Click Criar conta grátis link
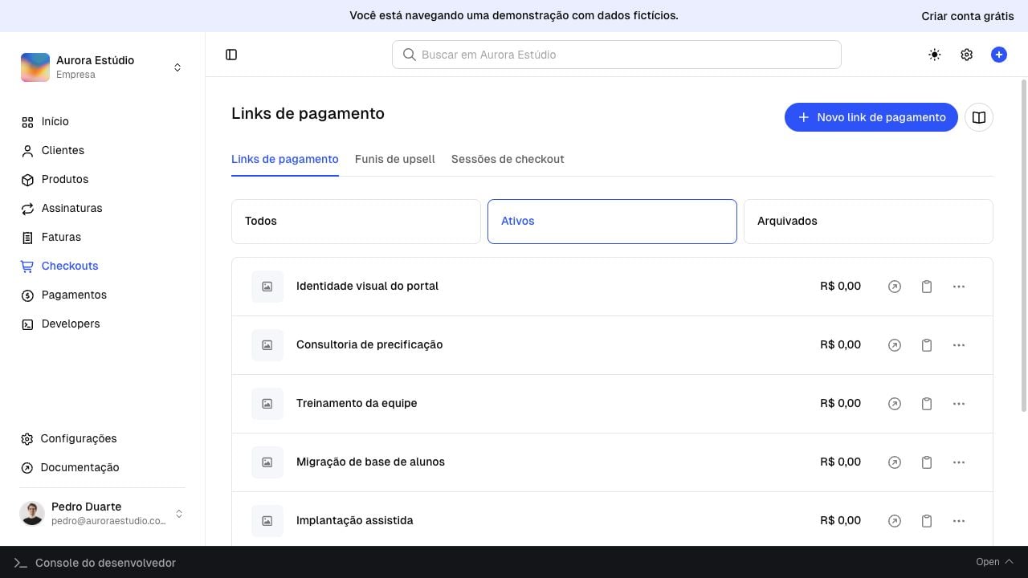Viewport: 1028px width, 578px height. [x=968, y=16]
